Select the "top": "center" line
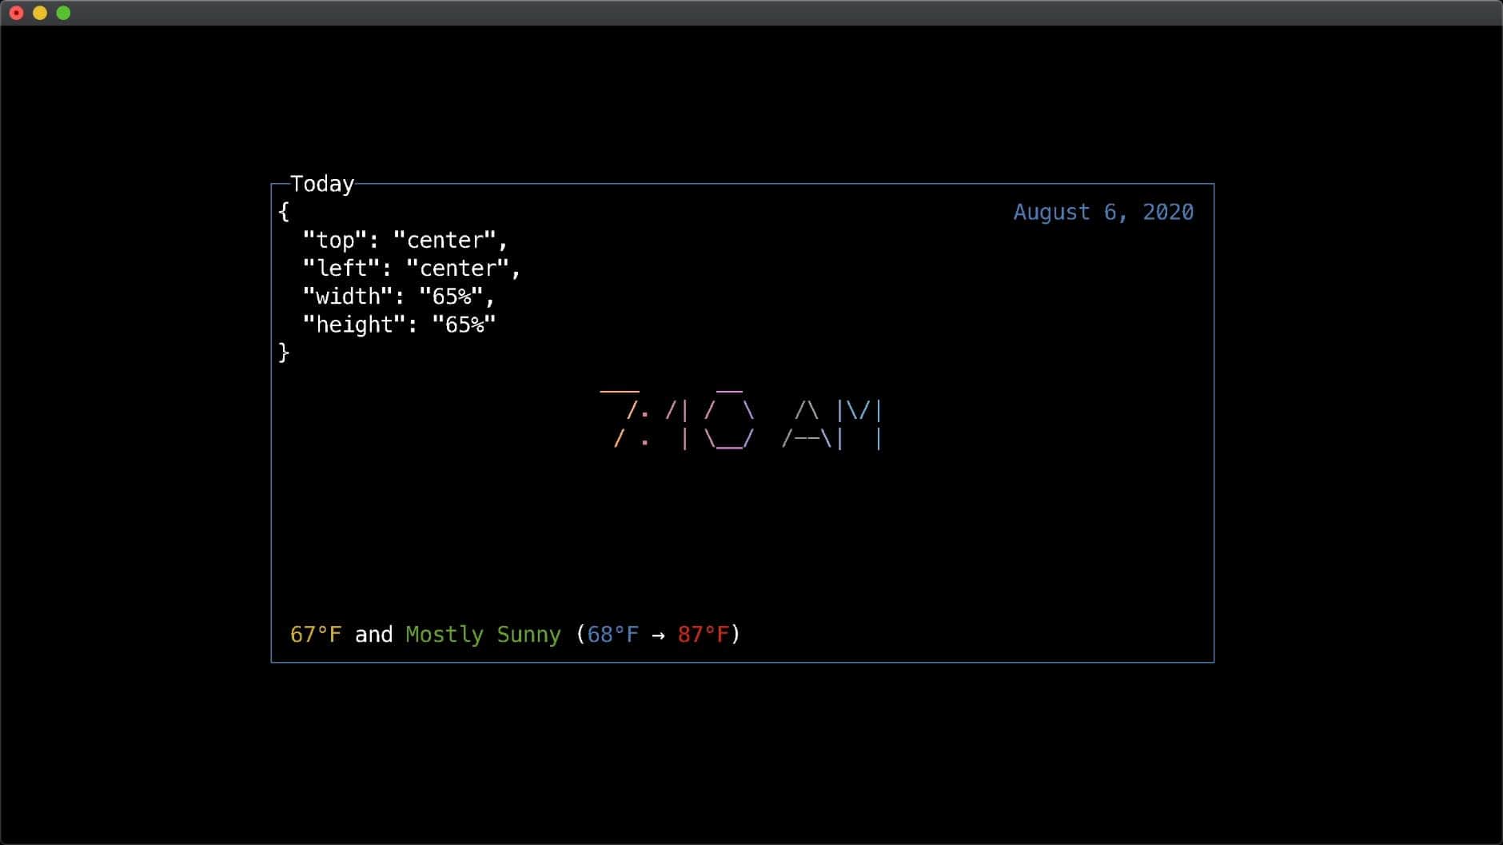This screenshot has height=845, width=1503. 405,240
